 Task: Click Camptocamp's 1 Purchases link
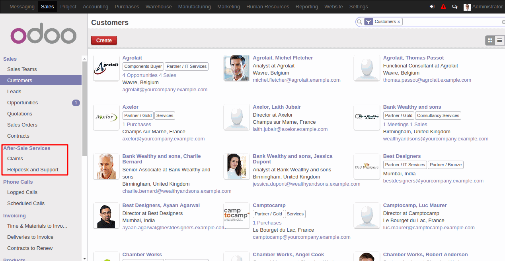click(267, 223)
